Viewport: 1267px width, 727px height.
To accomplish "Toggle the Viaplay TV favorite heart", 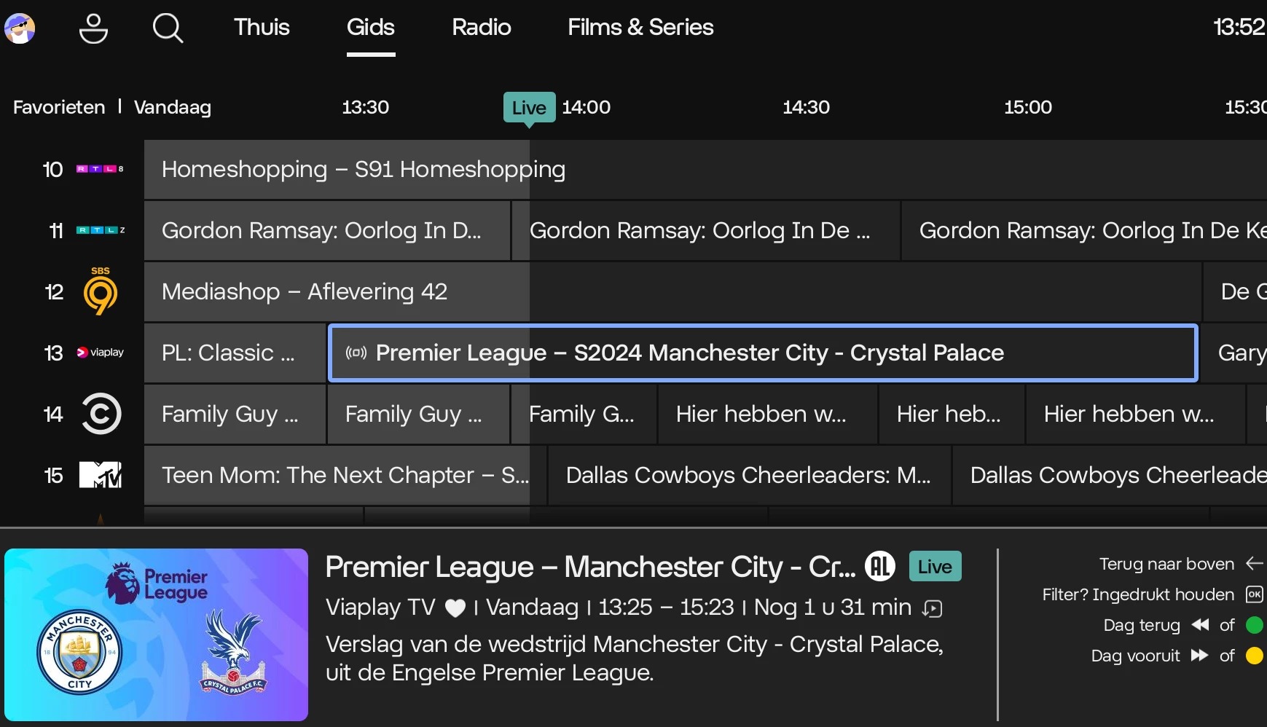I will [x=455, y=608].
